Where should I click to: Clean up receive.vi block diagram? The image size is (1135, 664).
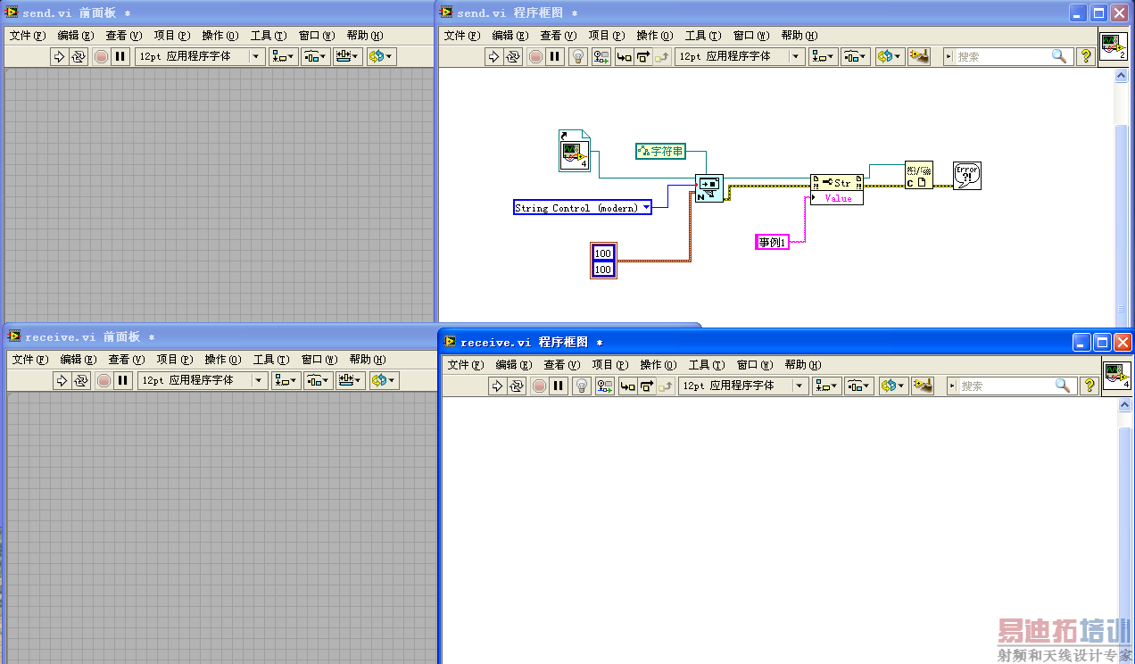tap(923, 386)
